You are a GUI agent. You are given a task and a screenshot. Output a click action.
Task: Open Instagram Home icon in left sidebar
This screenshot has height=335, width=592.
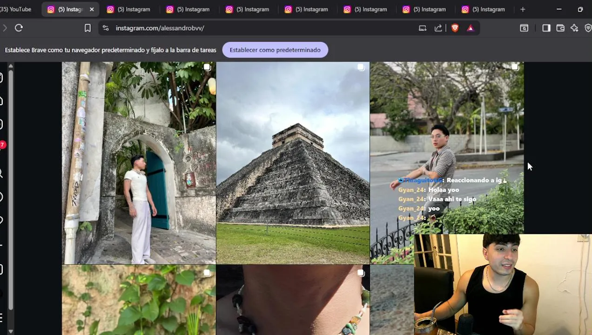1,101
